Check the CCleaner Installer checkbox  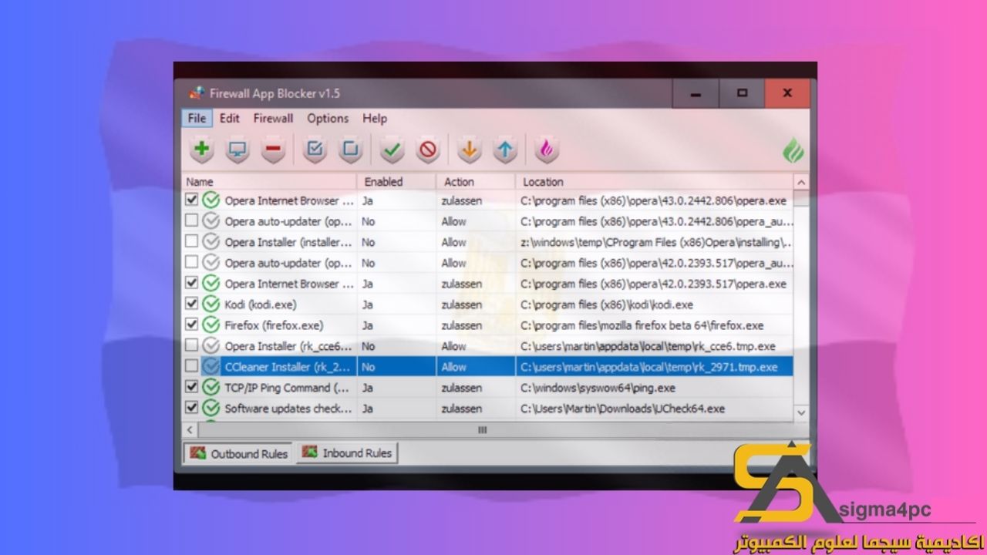192,367
